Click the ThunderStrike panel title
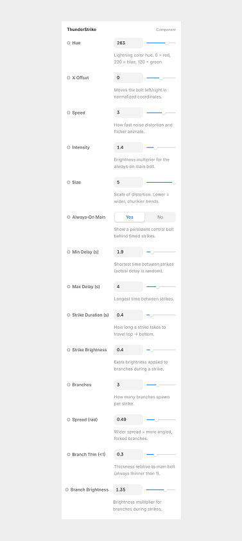 coord(82,30)
